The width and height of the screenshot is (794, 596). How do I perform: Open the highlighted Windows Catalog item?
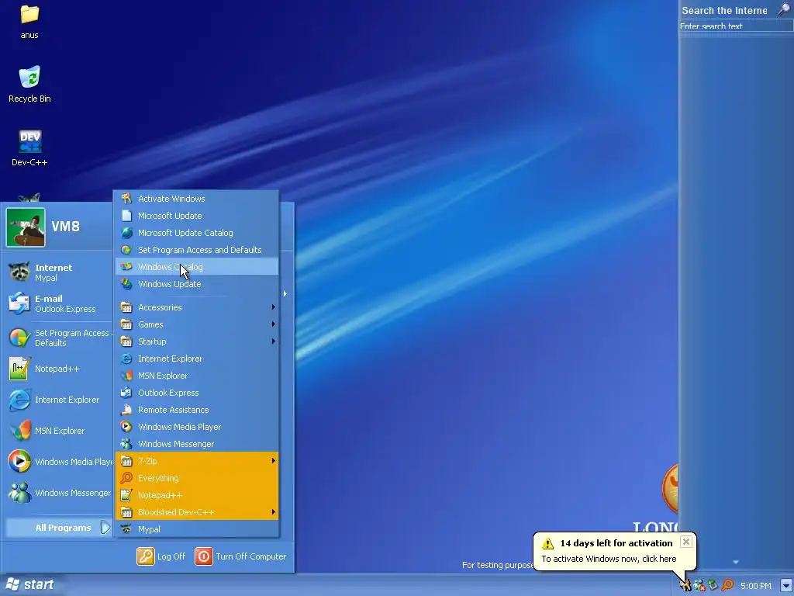point(197,267)
